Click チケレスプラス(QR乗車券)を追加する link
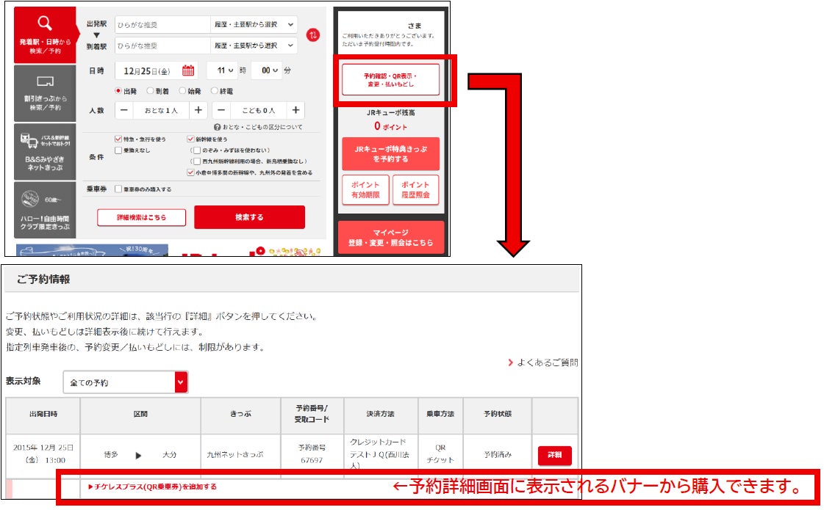824x510 pixels. 152,487
